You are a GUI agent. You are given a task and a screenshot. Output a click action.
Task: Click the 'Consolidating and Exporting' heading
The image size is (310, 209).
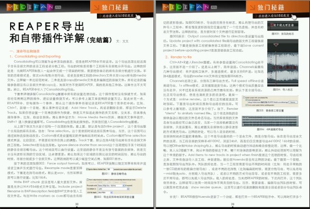point(35,56)
